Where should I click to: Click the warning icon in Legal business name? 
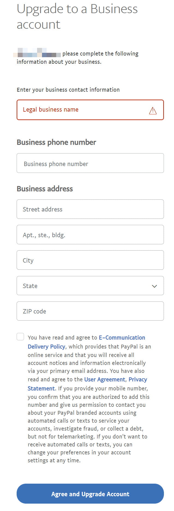(x=153, y=111)
